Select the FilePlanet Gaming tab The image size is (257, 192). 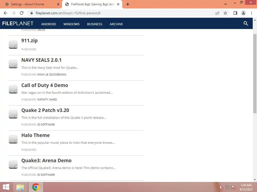coord(93,4)
